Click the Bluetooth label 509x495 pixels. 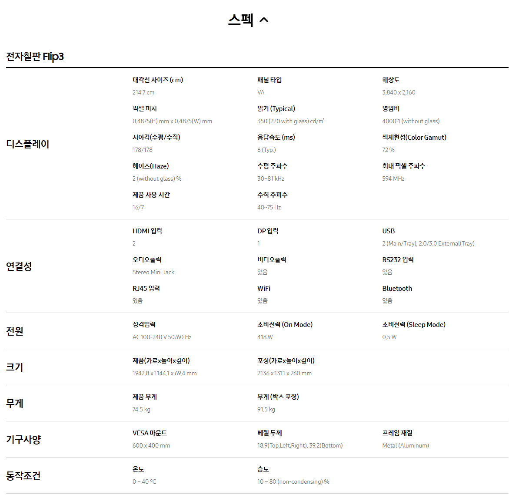tap(397, 289)
